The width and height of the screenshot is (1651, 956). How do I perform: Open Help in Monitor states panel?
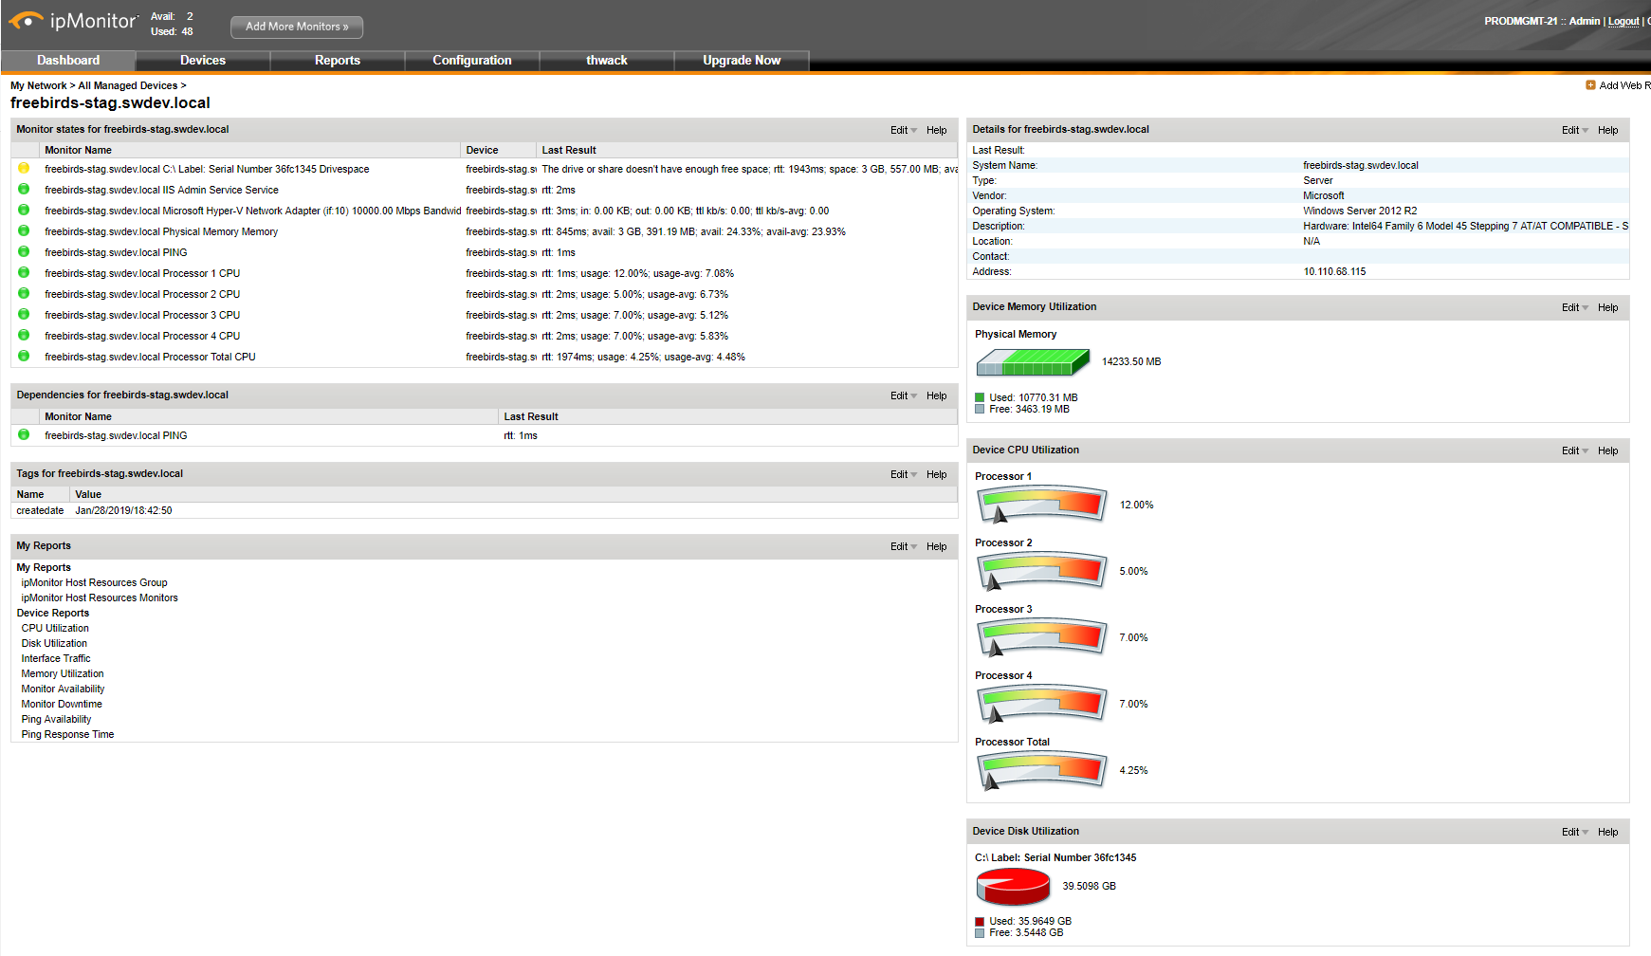(x=937, y=130)
